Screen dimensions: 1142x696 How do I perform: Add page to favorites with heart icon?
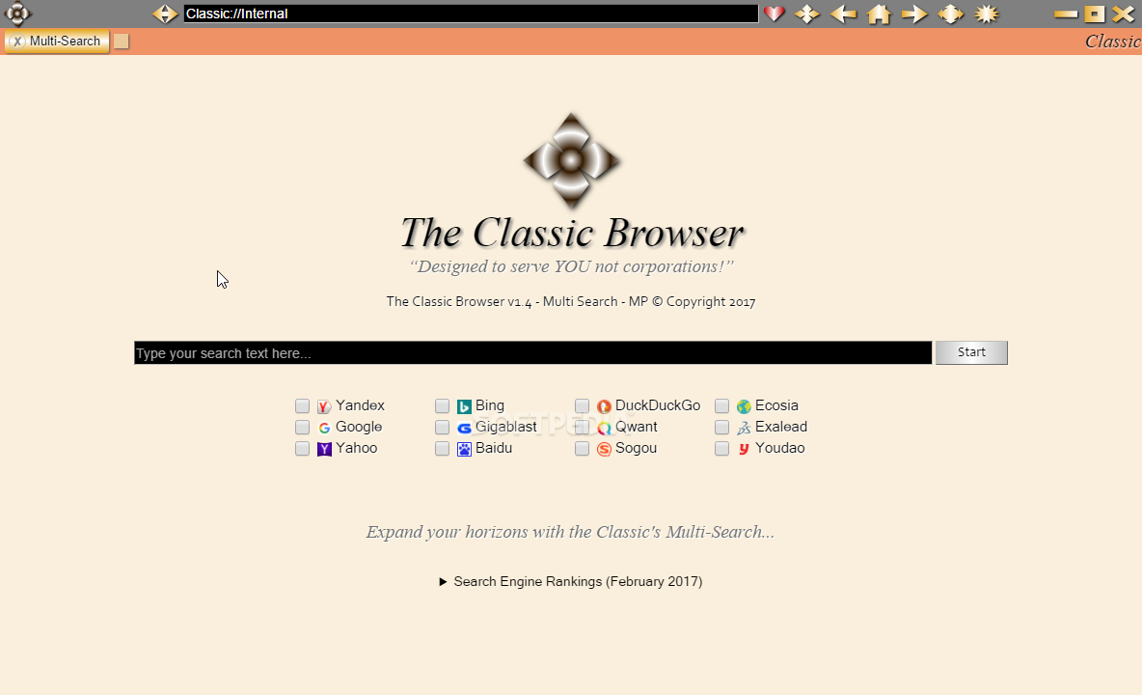coord(774,14)
